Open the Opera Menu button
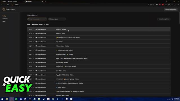Image resolution: width=180 pixels, height=101 pixels. click(x=3, y=1)
